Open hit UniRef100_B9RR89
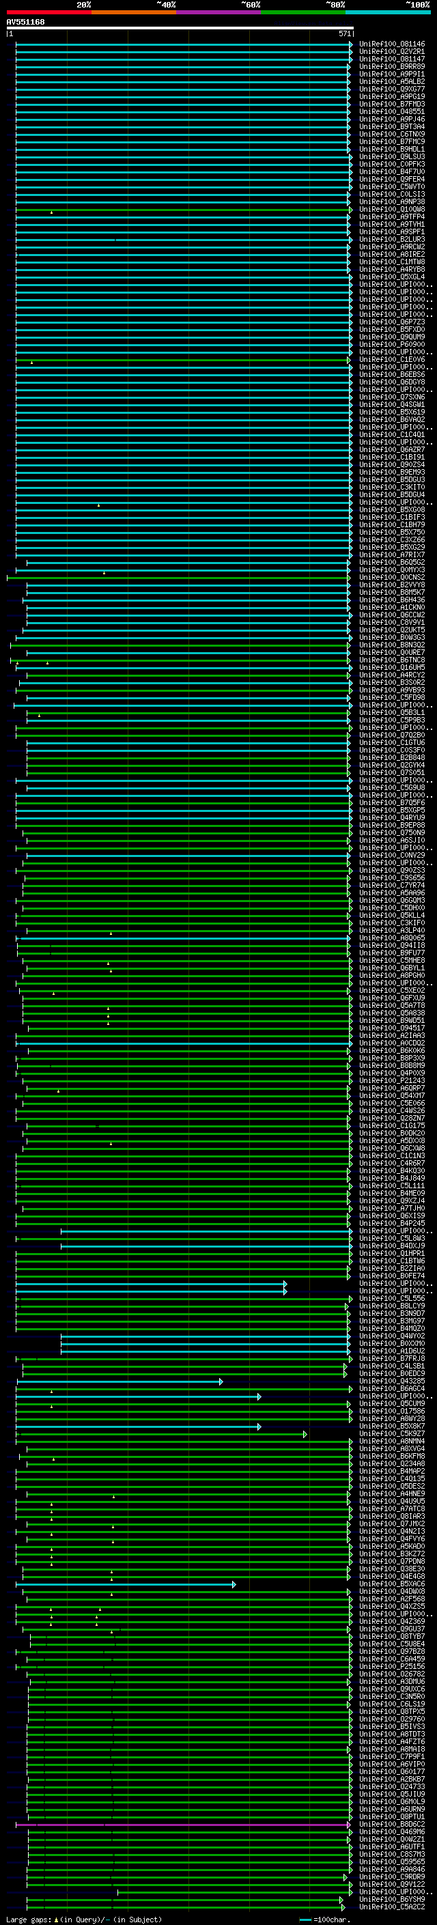Image resolution: width=437 pixels, height=1925 pixels. (392, 66)
